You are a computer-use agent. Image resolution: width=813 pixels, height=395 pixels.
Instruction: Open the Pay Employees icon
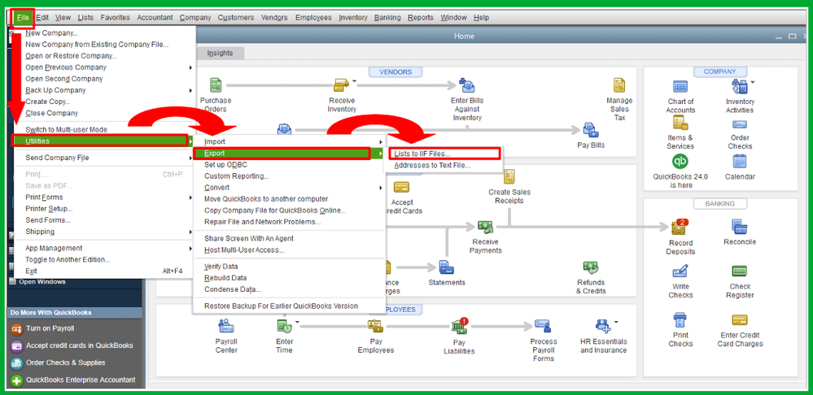click(375, 326)
